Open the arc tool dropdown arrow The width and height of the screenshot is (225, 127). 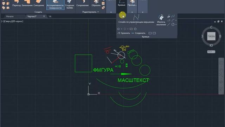pyautogui.click(x=176, y=20)
